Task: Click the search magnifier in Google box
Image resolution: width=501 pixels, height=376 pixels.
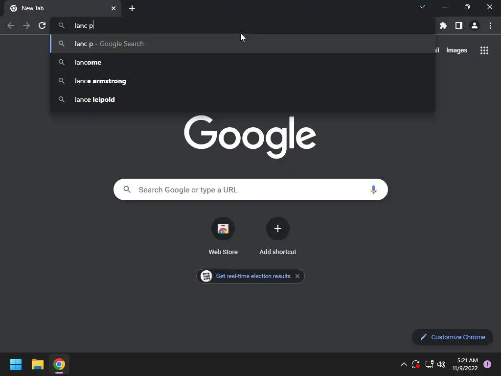Action: pos(127,189)
